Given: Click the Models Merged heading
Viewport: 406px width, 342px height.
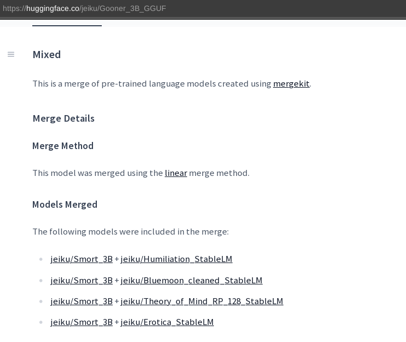Looking at the screenshot, I should point(65,204).
